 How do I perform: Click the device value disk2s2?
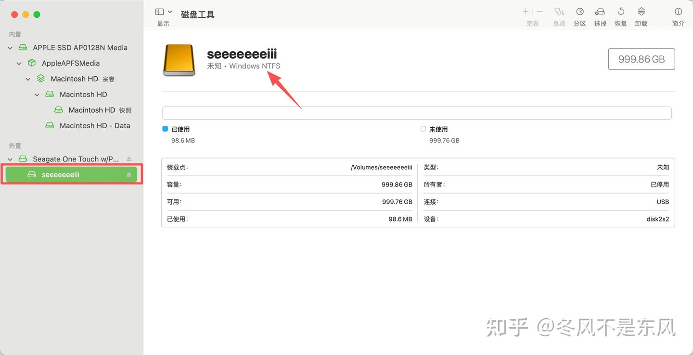tap(658, 219)
